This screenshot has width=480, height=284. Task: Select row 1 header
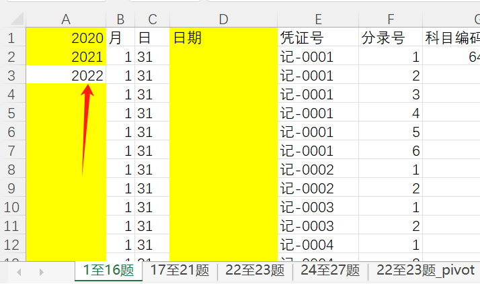point(13,37)
